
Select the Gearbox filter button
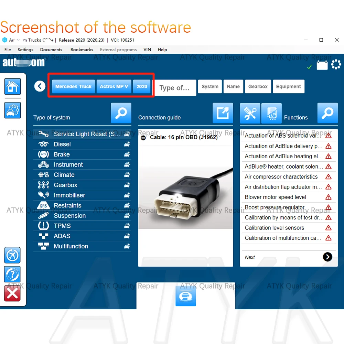click(x=258, y=86)
